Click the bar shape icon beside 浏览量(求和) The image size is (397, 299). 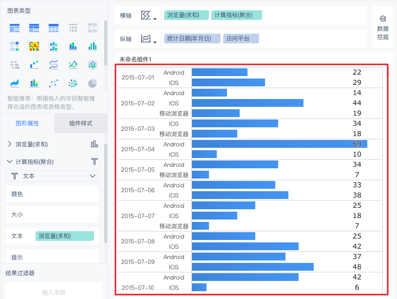click(94, 144)
